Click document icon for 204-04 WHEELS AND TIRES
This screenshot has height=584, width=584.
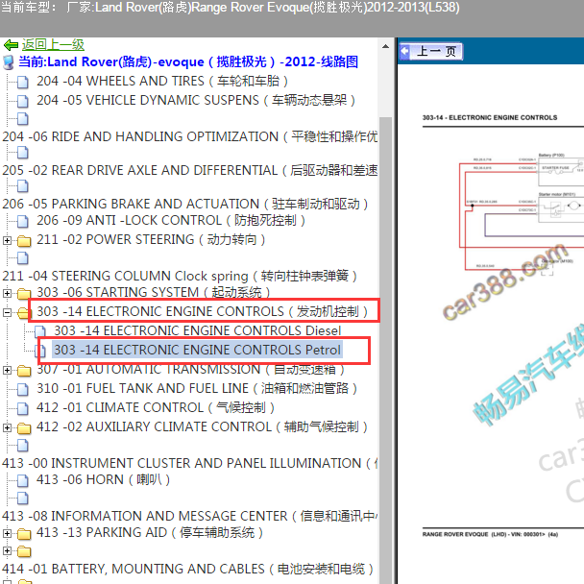click(x=23, y=82)
